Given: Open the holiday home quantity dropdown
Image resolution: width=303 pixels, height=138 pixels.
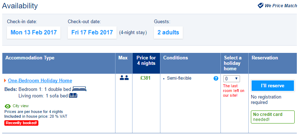Looking at the screenshot, I should (x=231, y=79).
